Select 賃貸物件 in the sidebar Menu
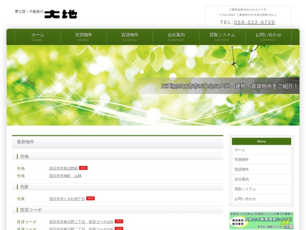306x230 pixels. click(x=261, y=169)
